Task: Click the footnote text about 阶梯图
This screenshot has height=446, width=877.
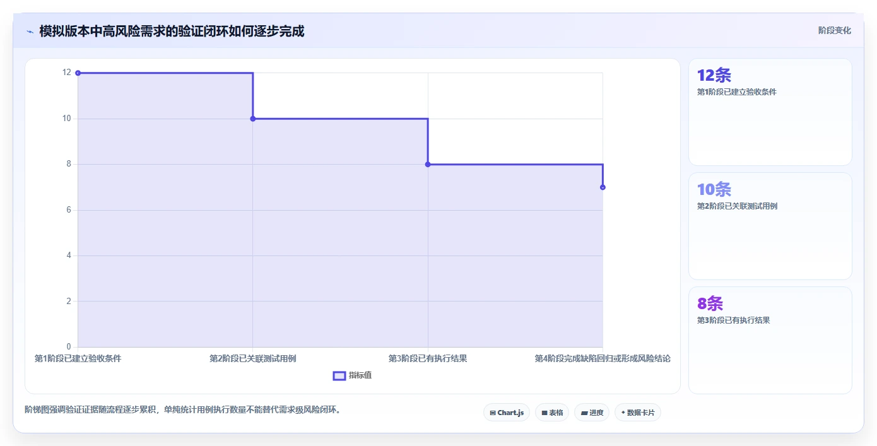Action: point(183,409)
